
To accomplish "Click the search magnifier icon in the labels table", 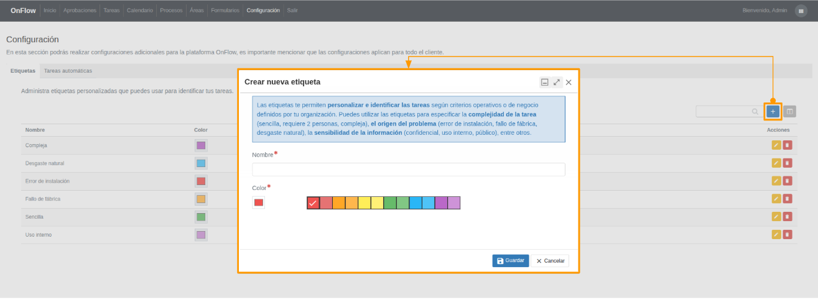I will [755, 112].
